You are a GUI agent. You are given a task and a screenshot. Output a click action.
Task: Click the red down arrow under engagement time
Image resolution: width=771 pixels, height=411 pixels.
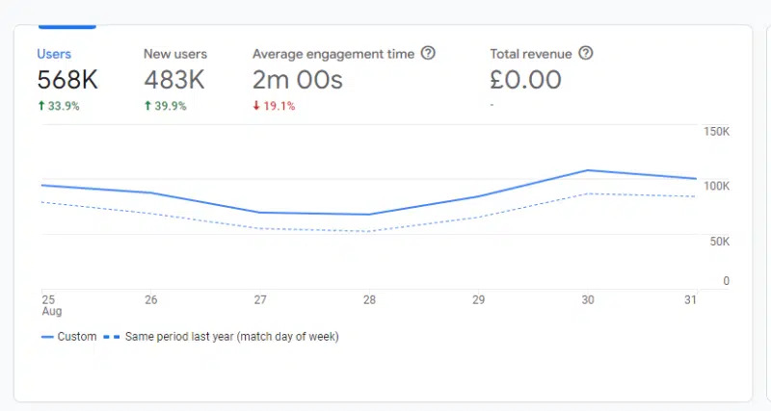tap(256, 106)
